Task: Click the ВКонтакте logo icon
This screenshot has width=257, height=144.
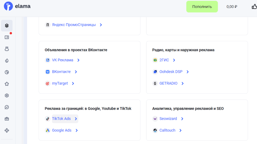Action: [47, 72]
